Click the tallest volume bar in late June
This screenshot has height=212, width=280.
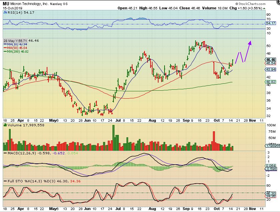pos(113,138)
